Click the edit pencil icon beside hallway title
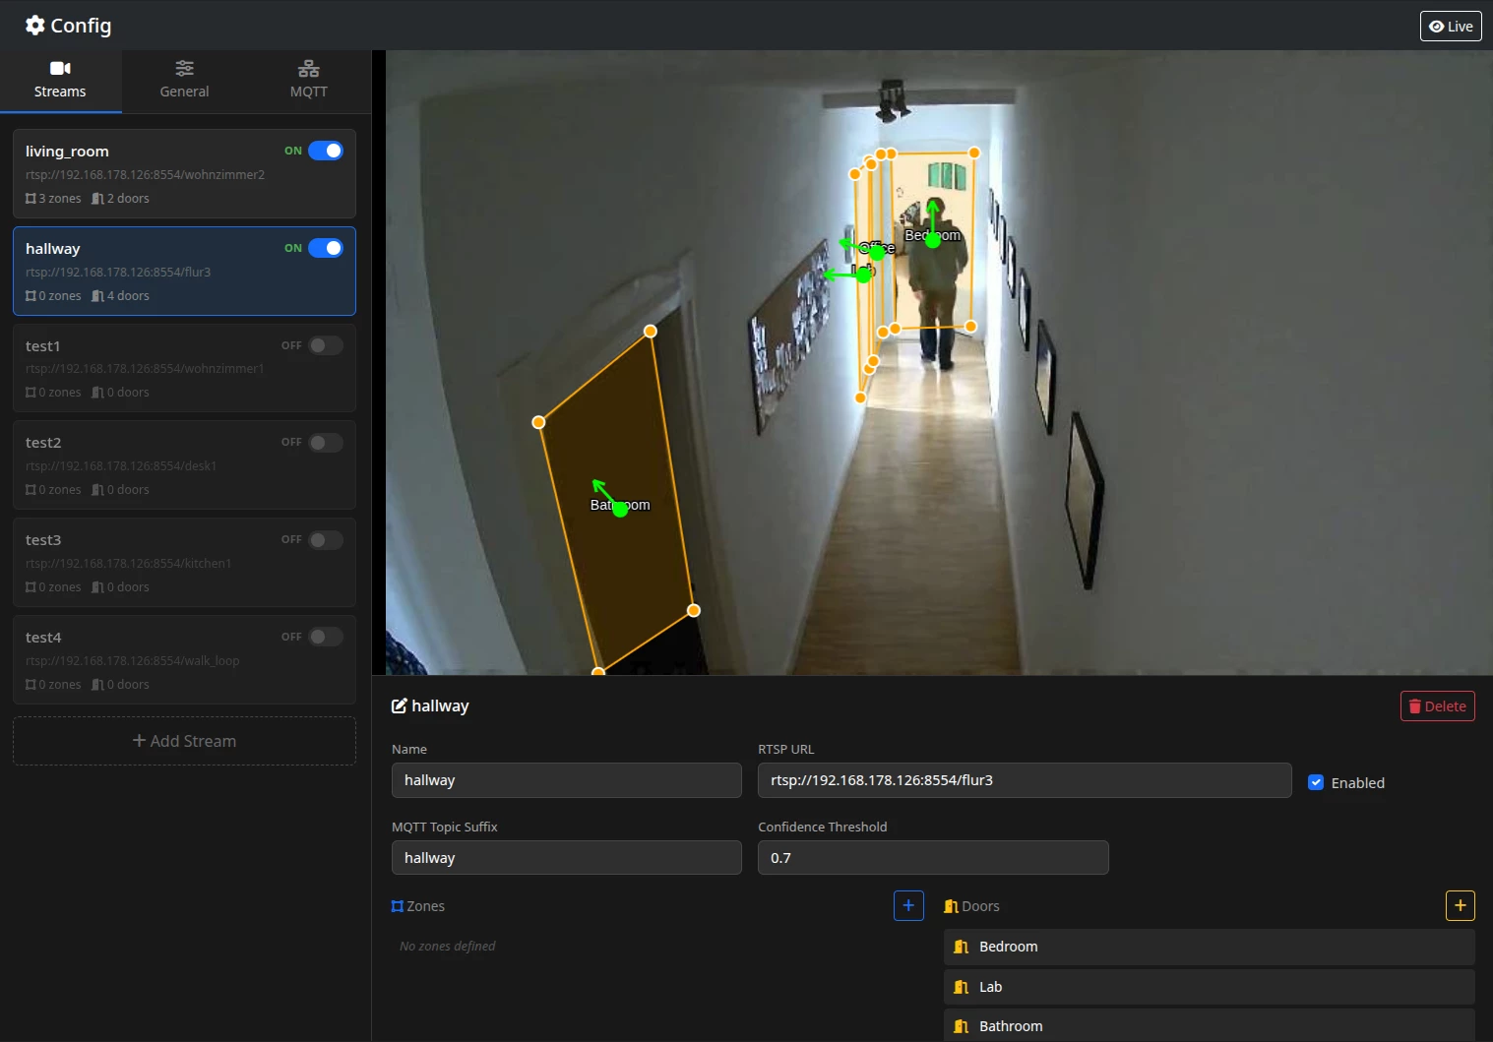Viewport: 1493px width, 1042px height. [x=400, y=705]
